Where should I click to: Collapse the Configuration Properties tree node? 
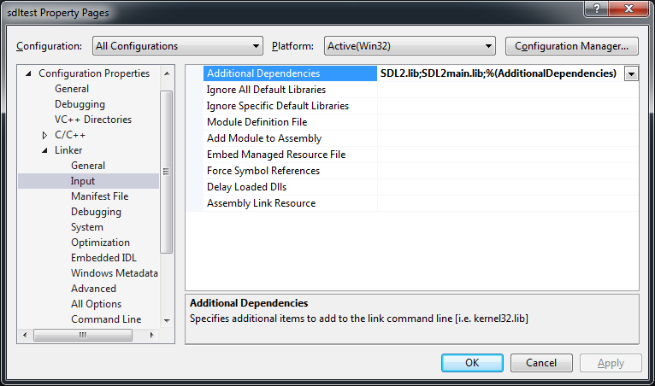tap(28, 73)
